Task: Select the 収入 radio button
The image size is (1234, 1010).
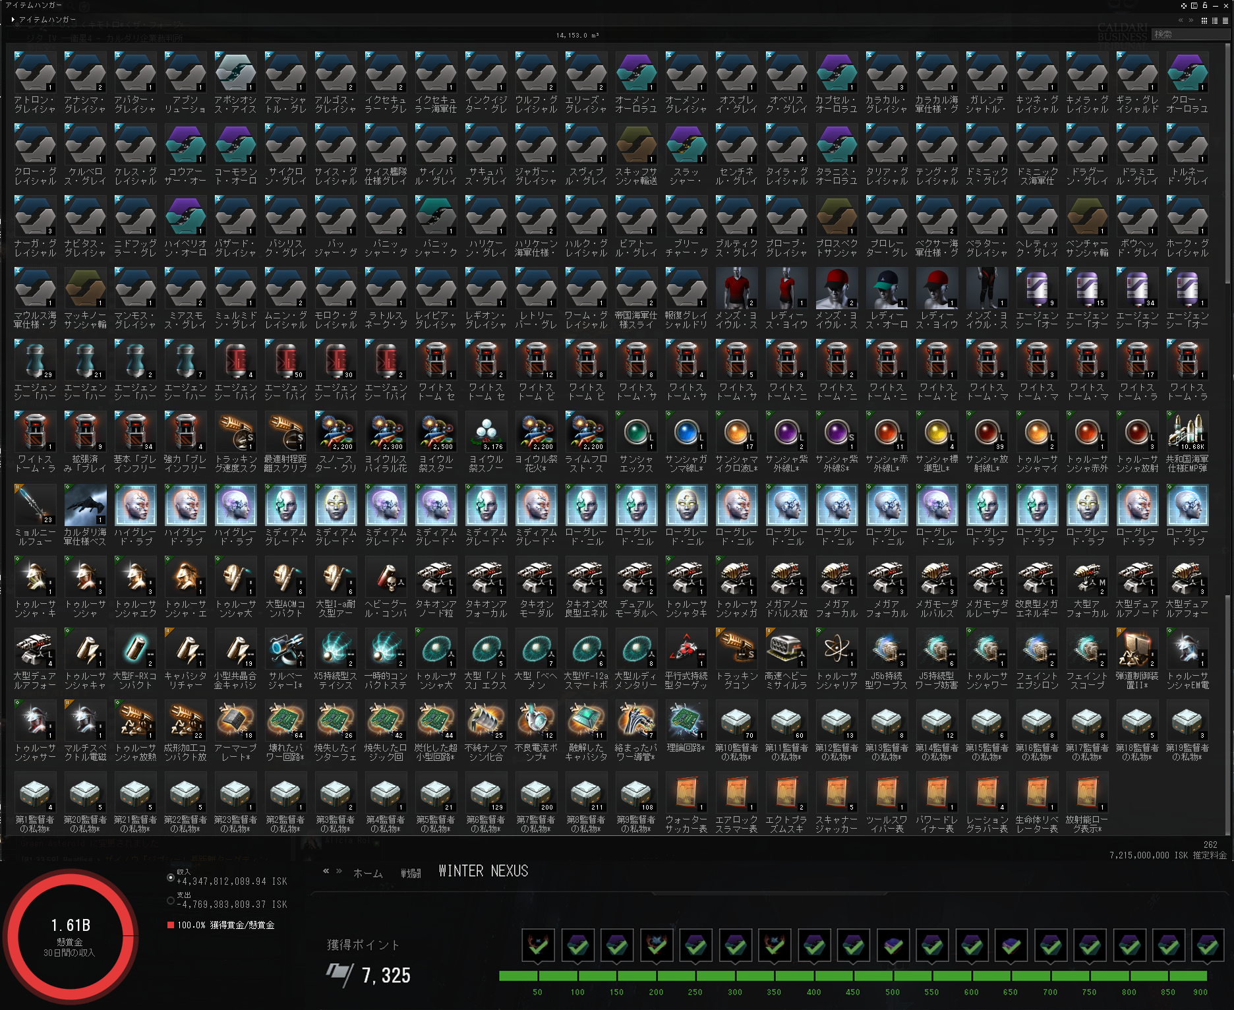Action: [x=171, y=877]
